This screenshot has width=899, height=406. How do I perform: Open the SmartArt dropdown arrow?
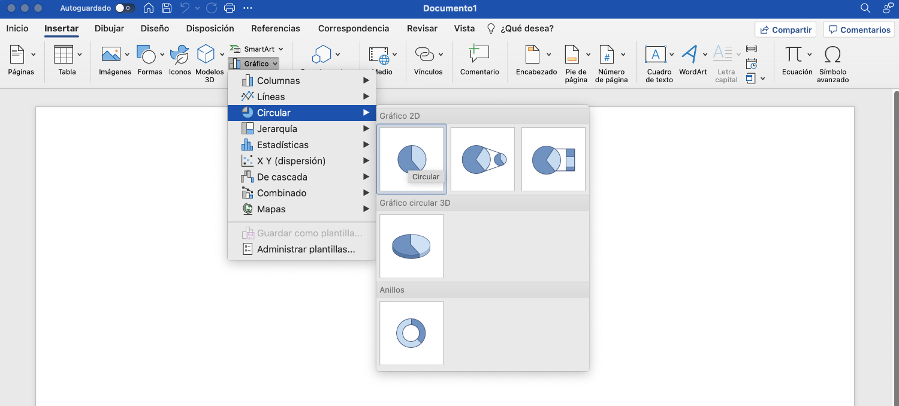pyautogui.click(x=280, y=49)
